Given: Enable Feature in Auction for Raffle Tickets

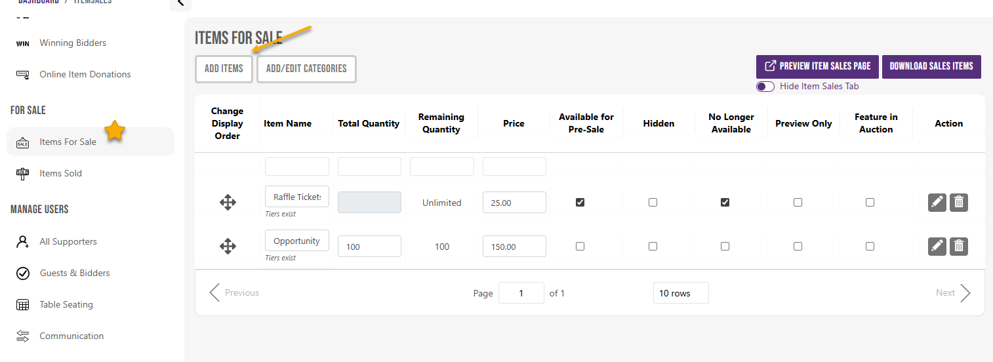Looking at the screenshot, I should click(x=870, y=203).
